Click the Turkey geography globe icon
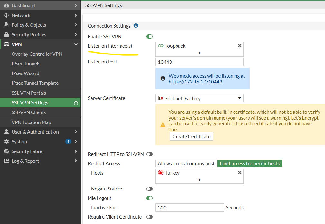The height and width of the screenshot is (224, 325). pyautogui.click(x=161, y=173)
